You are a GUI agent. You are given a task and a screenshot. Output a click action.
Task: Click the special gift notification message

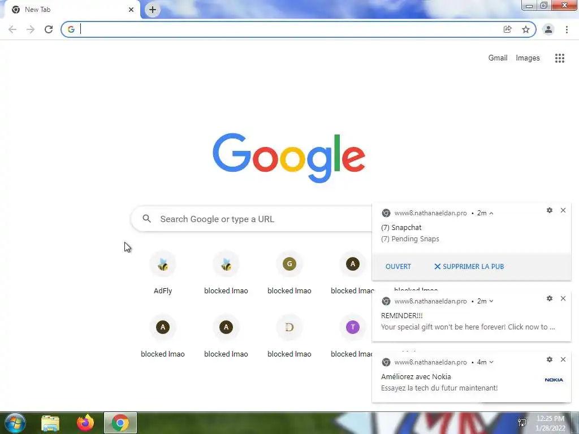[x=468, y=327]
